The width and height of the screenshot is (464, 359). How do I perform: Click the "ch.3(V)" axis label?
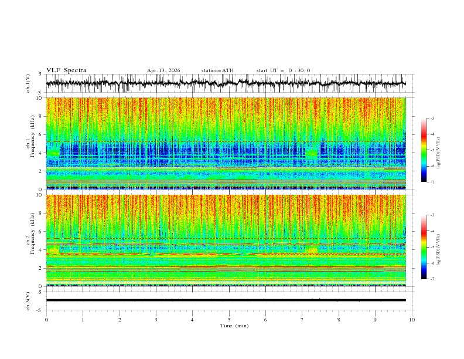tap(28, 301)
